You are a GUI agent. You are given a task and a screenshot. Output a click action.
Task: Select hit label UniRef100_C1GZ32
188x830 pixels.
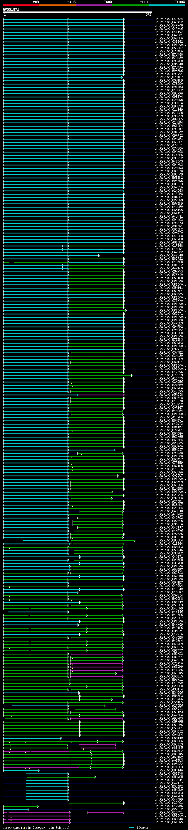pyautogui.click(x=169, y=404)
